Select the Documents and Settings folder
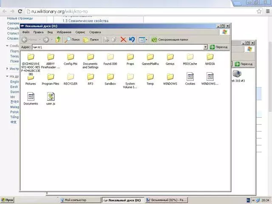 click(x=91, y=61)
